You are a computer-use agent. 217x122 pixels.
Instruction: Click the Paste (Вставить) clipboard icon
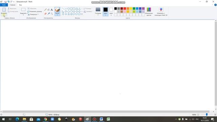point(4,9)
